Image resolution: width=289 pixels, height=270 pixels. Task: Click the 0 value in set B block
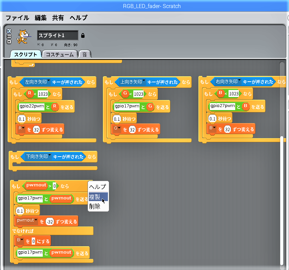click(x=33, y=241)
